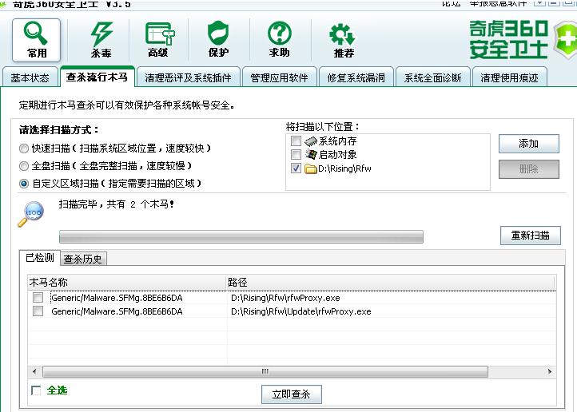
Task: Open the 已检测 results tab
Action: (x=39, y=258)
